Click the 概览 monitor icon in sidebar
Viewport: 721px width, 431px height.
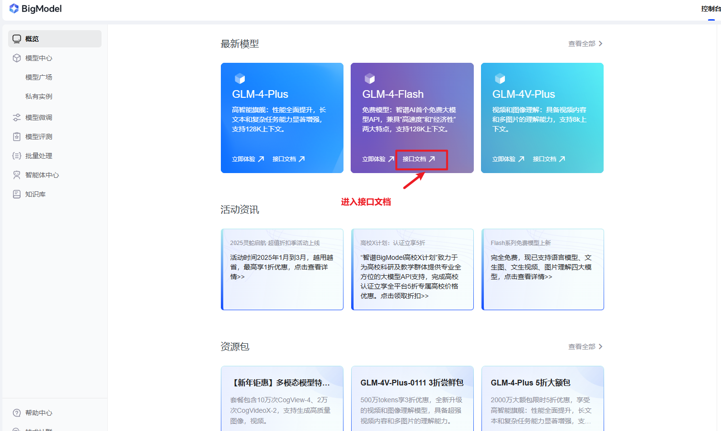17,39
